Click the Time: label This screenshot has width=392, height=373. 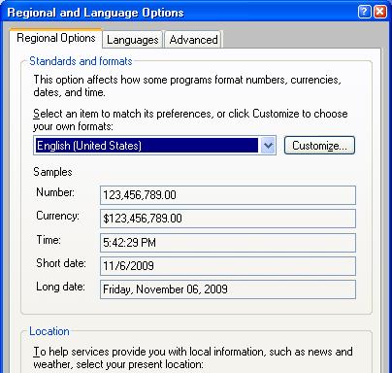49,240
